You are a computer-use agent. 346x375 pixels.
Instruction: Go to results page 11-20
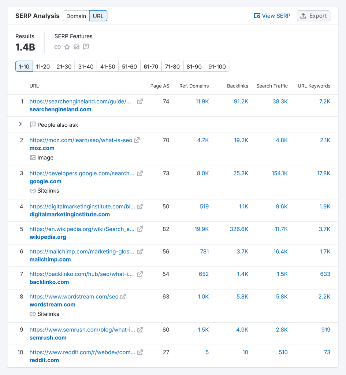pyautogui.click(x=43, y=67)
